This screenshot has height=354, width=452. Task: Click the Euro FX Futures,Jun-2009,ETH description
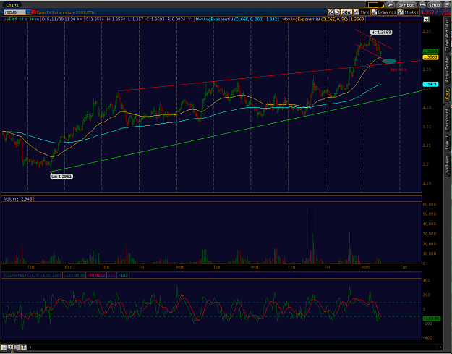[65, 12]
